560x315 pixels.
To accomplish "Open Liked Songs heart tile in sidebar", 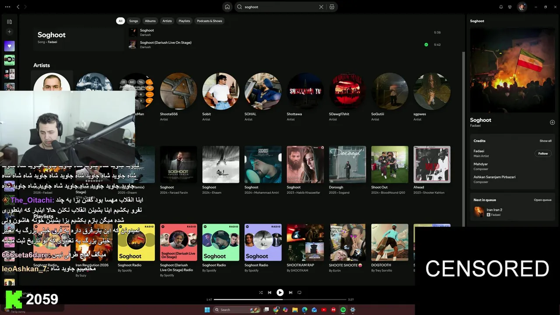I will 9,46.
